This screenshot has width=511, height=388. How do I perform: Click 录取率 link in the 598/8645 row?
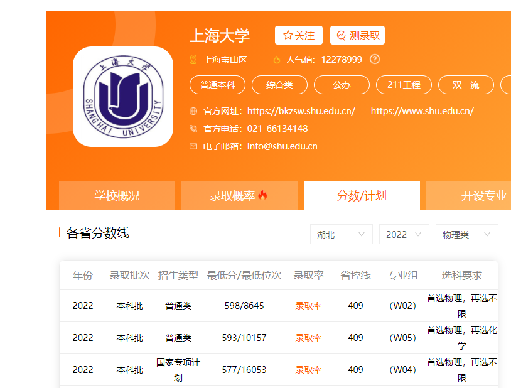pos(308,306)
